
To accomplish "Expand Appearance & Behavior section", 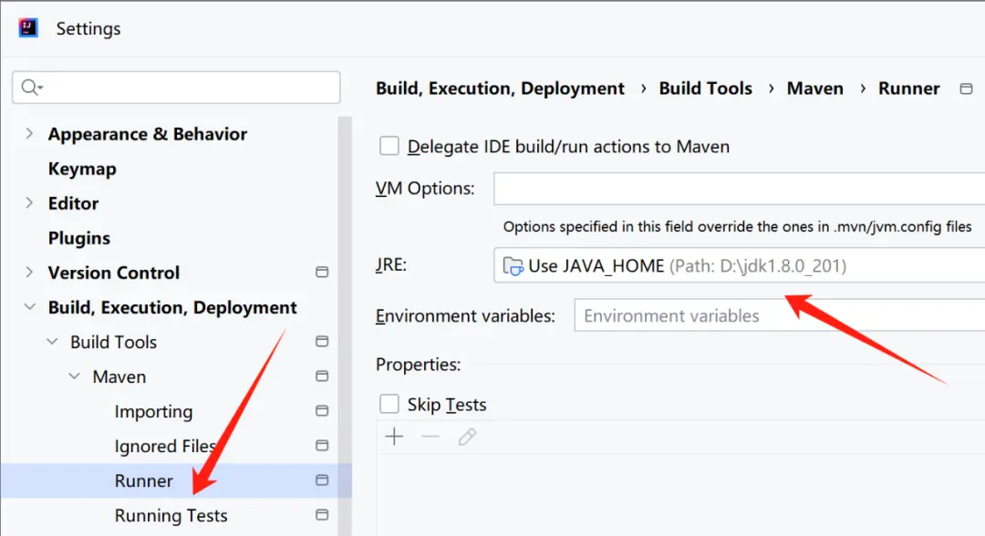I will pyautogui.click(x=29, y=134).
